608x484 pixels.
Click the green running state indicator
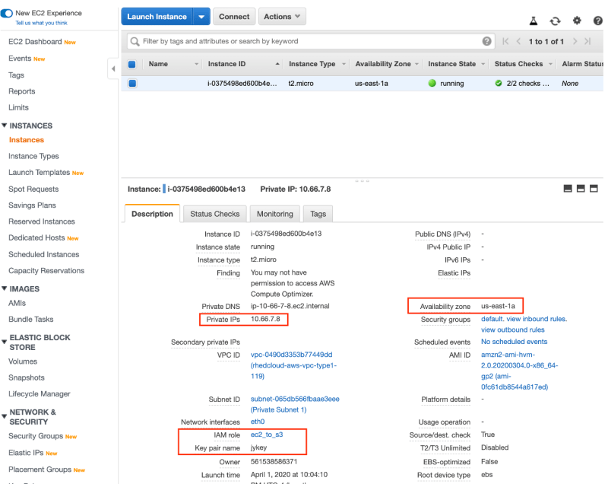[432, 83]
